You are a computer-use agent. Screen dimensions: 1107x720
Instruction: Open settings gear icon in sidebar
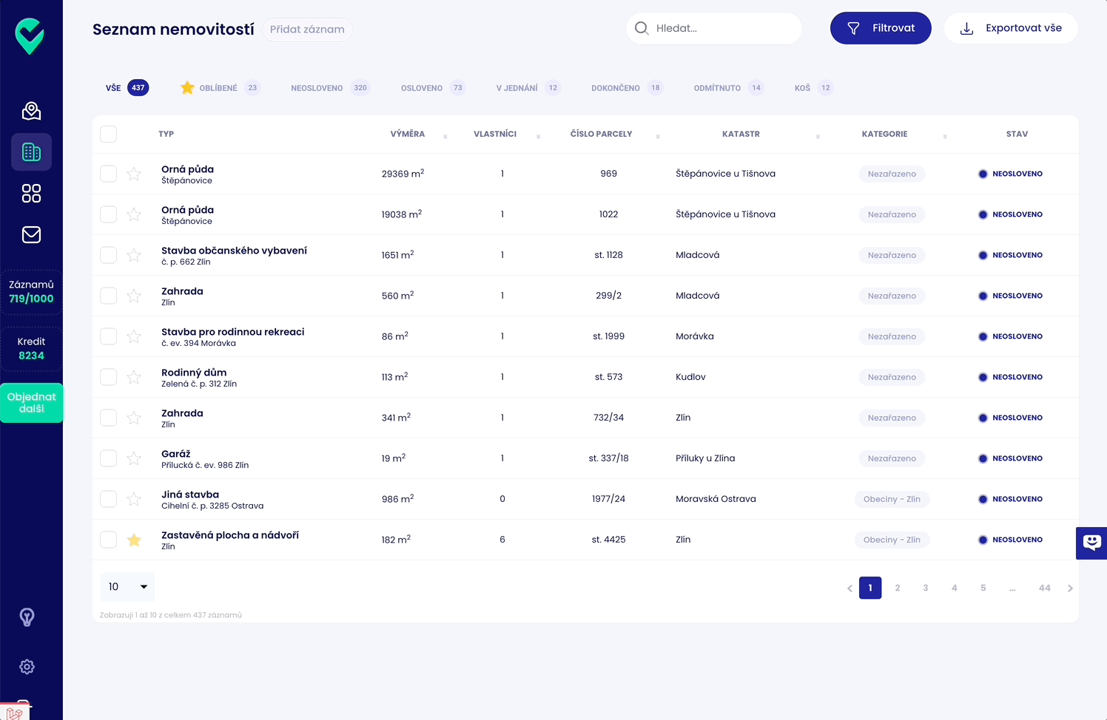(27, 667)
